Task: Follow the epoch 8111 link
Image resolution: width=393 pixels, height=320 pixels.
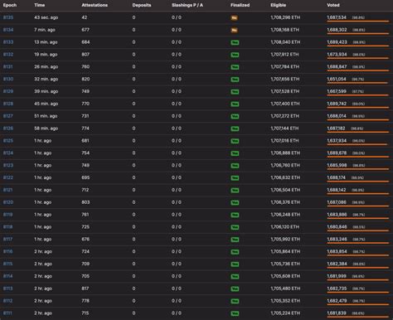Action: pos(7,313)
